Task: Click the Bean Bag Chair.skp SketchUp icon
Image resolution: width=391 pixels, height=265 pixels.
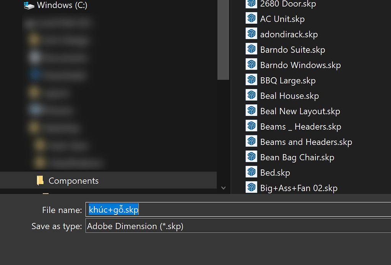Action: click(251, 157)
